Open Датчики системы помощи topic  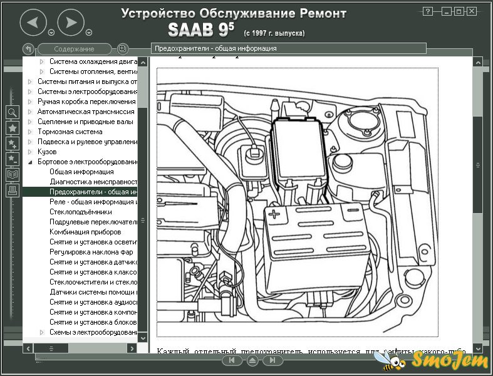(x=93, y=292)
